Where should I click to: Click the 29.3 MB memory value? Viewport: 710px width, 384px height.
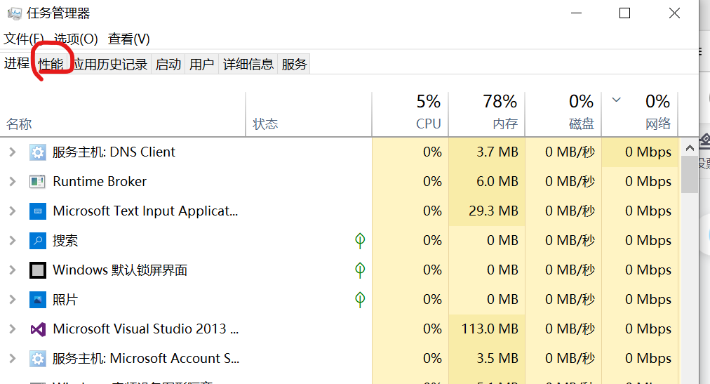[x=493, y=211]
